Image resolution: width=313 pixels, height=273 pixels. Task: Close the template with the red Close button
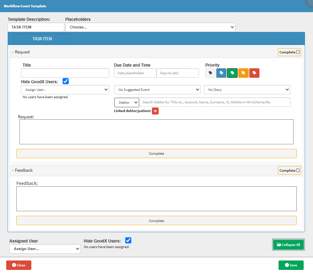[19, 265]
